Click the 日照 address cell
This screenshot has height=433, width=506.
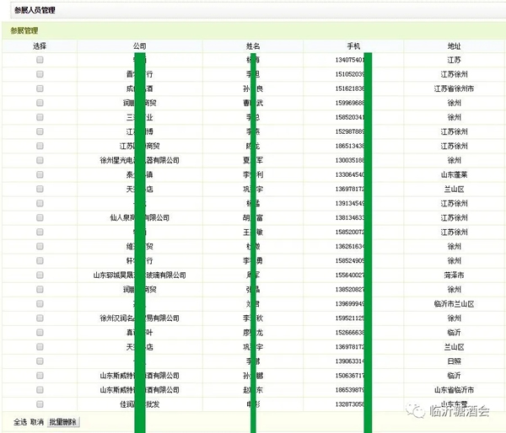(x=454, y=361)
